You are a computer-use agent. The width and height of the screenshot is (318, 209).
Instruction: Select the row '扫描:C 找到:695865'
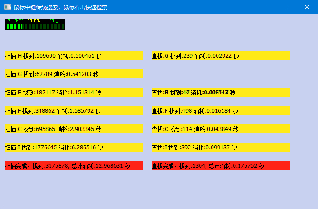[74, 129]
